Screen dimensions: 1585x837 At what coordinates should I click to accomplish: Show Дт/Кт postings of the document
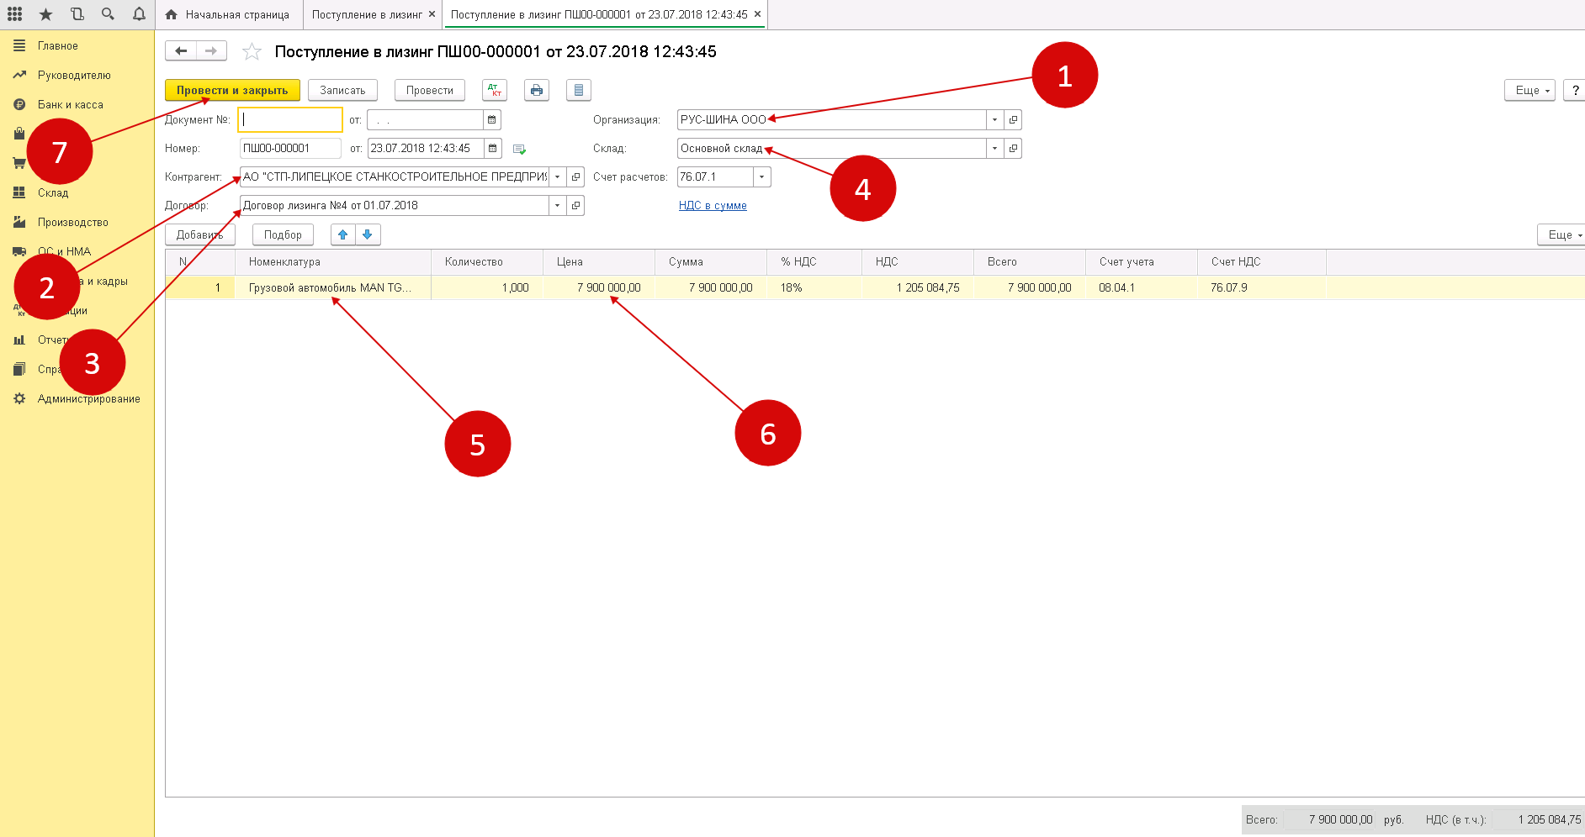pos(495,90)
